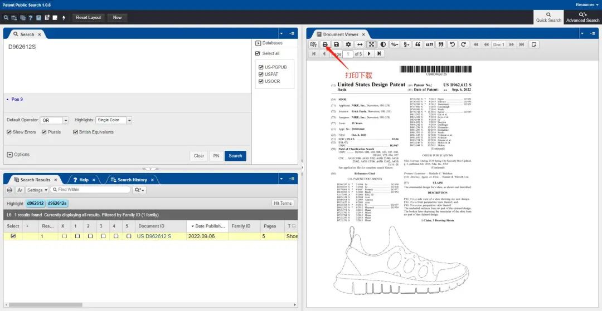Image resolution: width=602 pixels, height=311 pixels.
Task: Expand the Options section
Action: point(10,155)
